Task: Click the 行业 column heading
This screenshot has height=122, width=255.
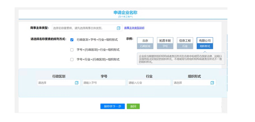Action: click(x=149, y=76)
